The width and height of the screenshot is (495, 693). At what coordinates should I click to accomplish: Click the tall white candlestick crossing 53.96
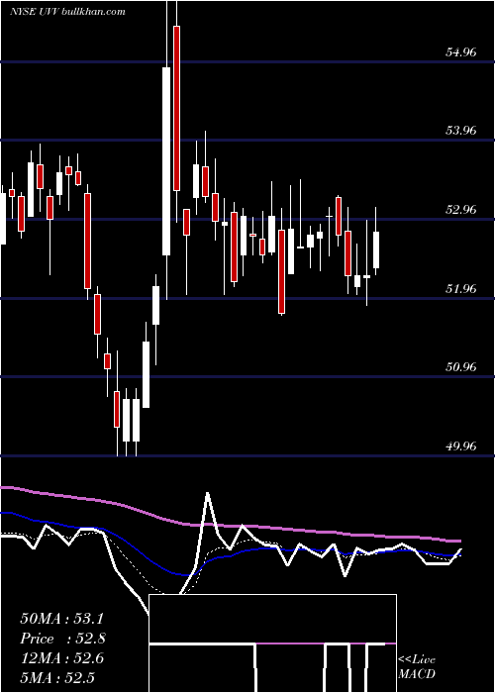(166, 161)
